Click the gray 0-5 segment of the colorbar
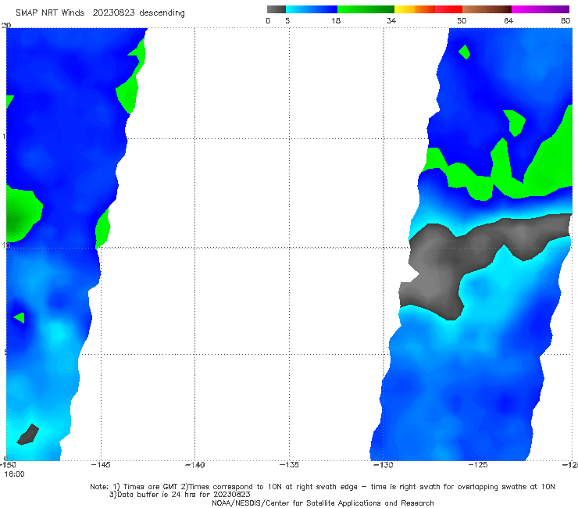Image resolution: width=578 pixels, height=508 pixels. [x=277, y=9]
